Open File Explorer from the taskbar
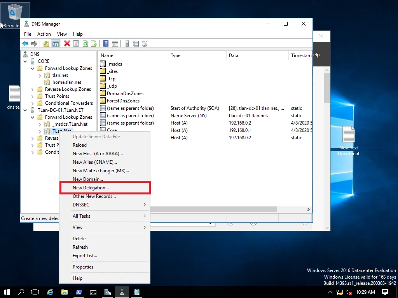This screenshot has height=298, width=398. [65, 292]
